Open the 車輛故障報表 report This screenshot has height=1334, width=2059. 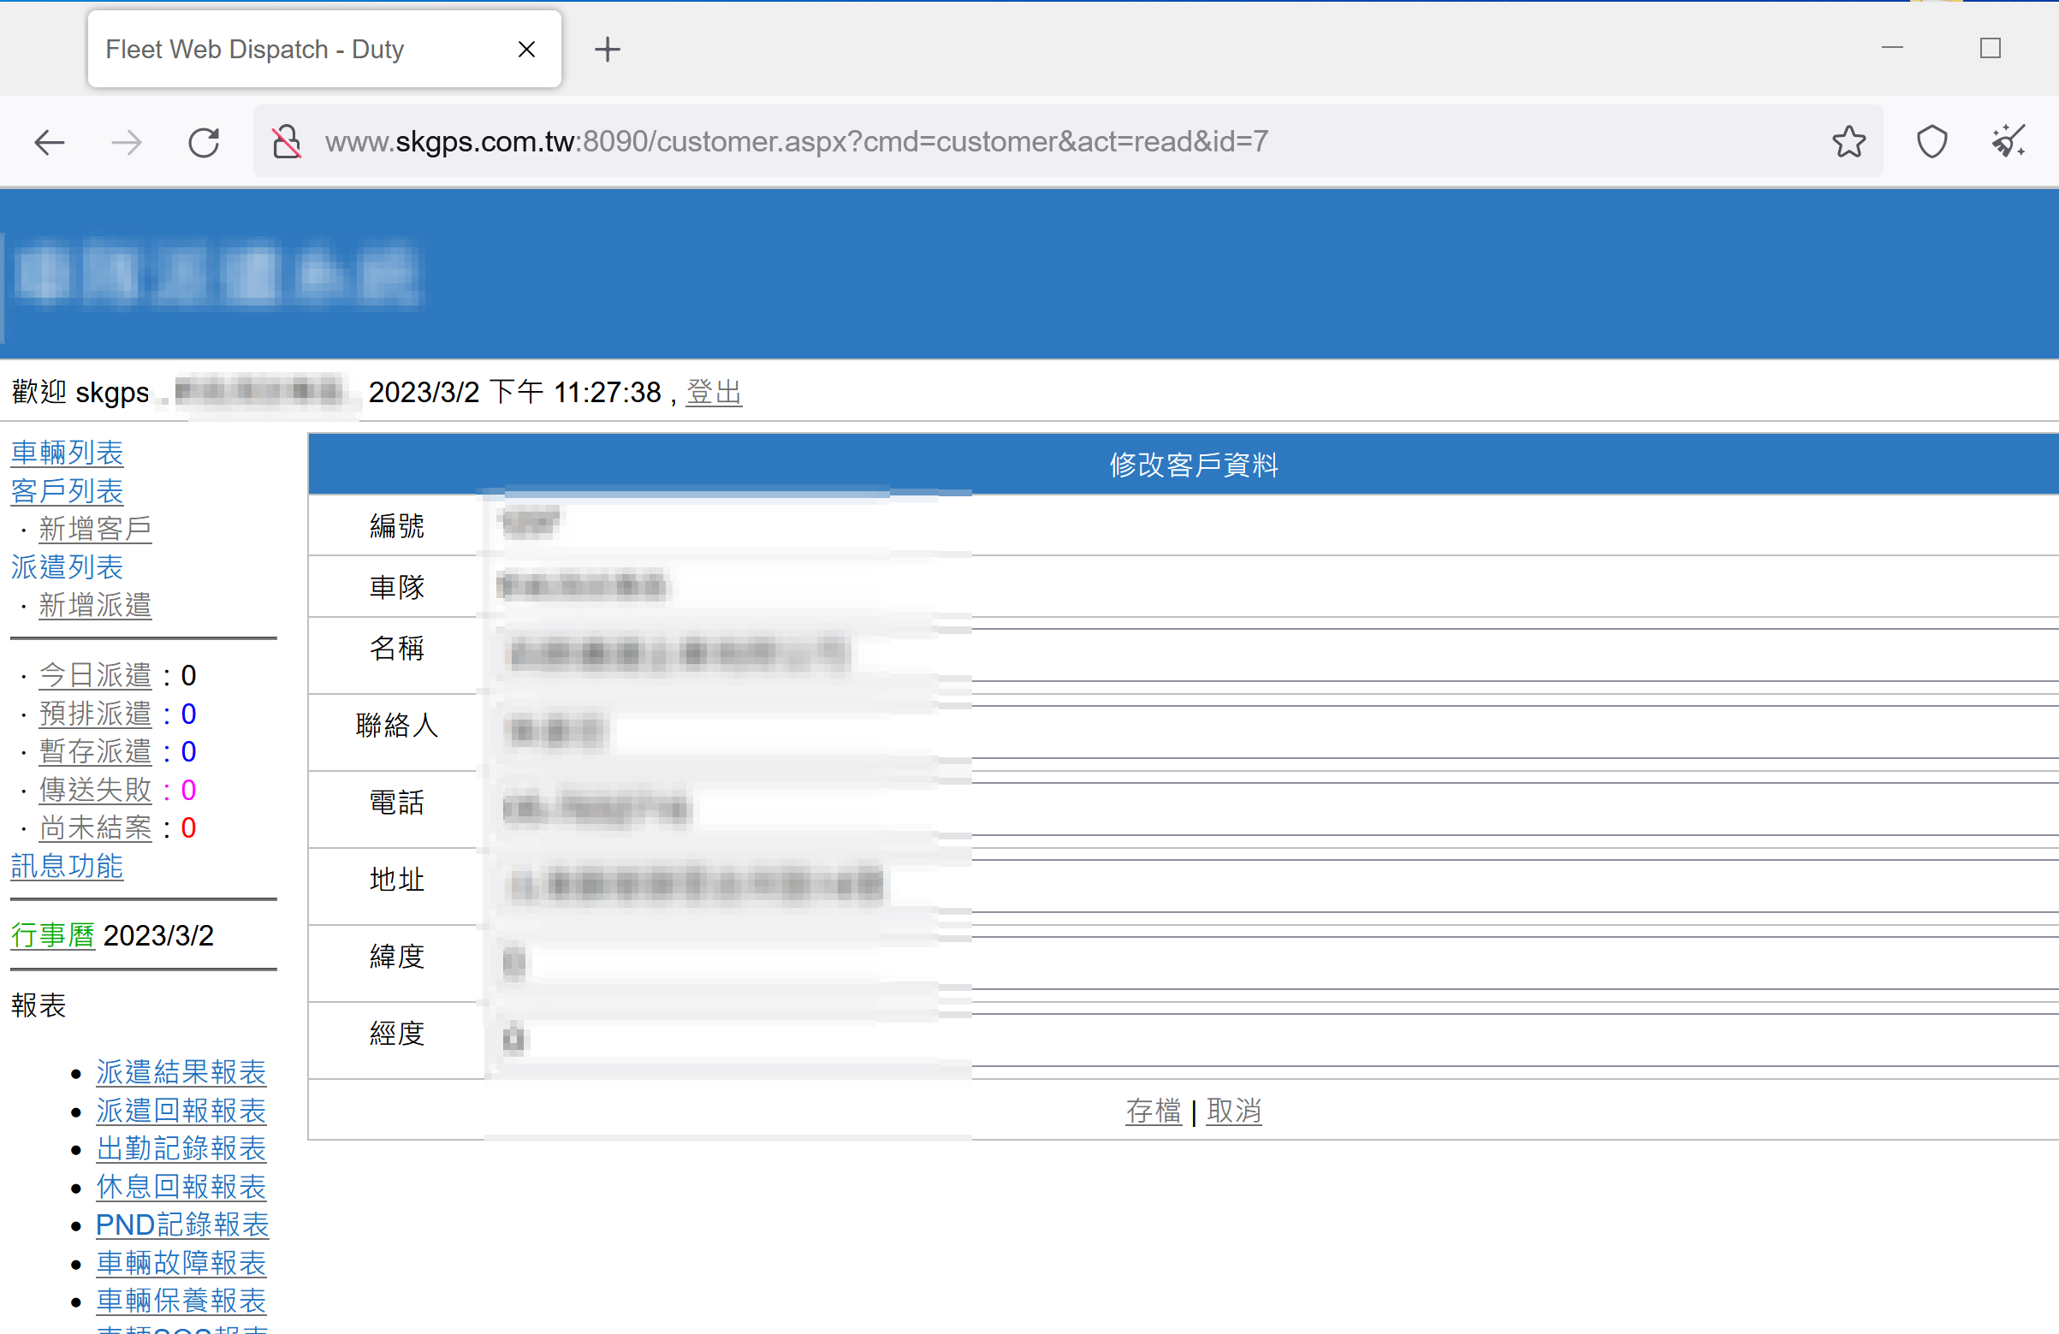point(181,1263)
